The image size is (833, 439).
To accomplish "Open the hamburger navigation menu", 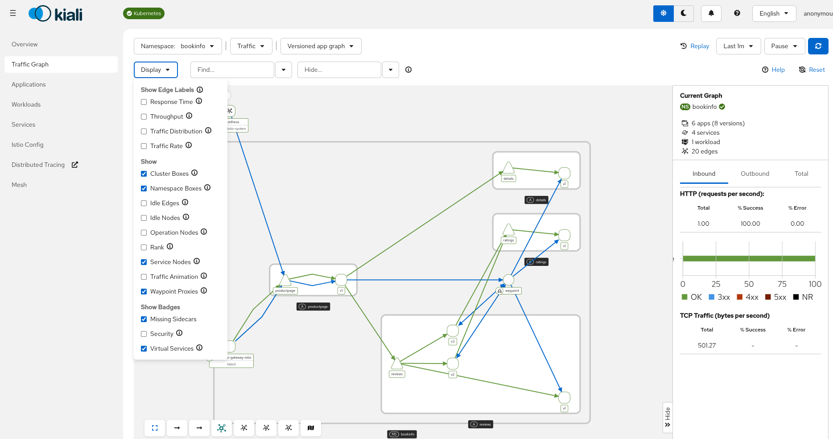I will pos(13,13).
